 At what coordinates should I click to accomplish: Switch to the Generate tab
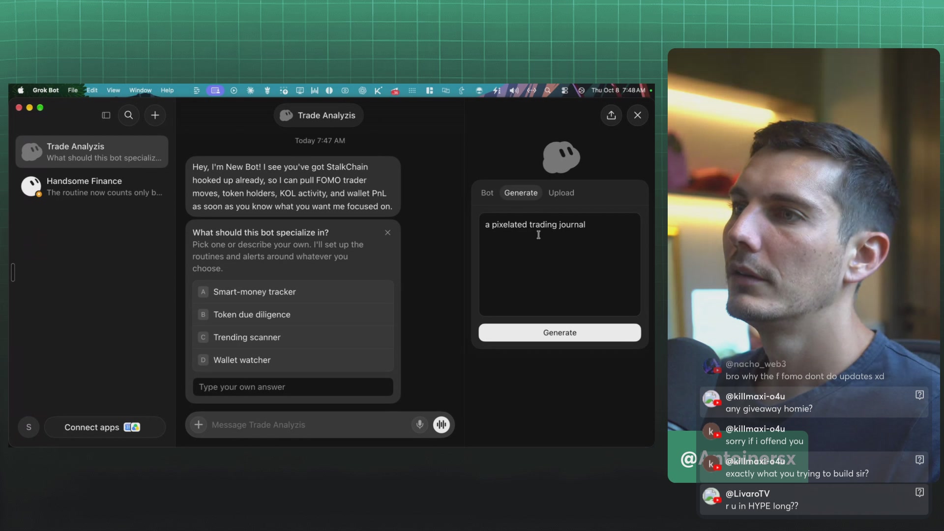pos(521,193)
